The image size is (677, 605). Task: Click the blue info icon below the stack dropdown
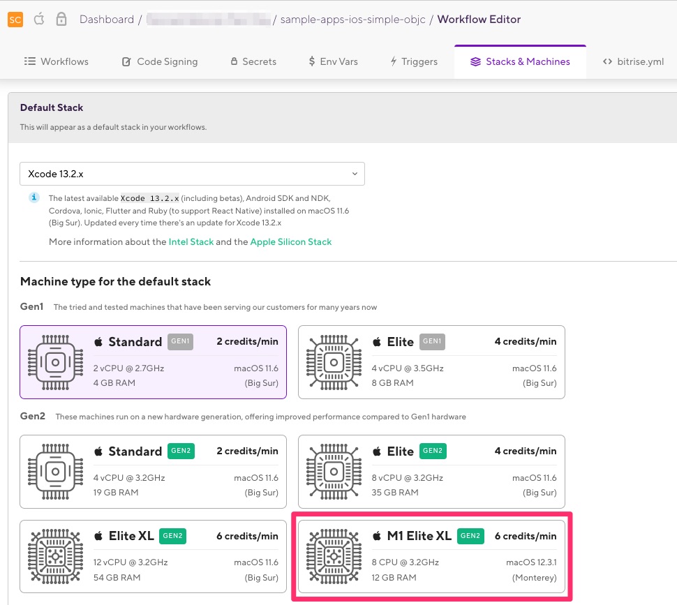[x=34, y=198]
